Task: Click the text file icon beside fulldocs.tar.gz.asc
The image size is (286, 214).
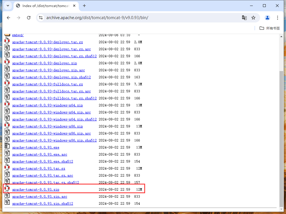Action: [x=7, y=89]
